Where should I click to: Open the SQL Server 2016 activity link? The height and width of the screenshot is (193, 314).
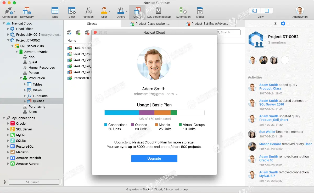click(x=272, y=104)
